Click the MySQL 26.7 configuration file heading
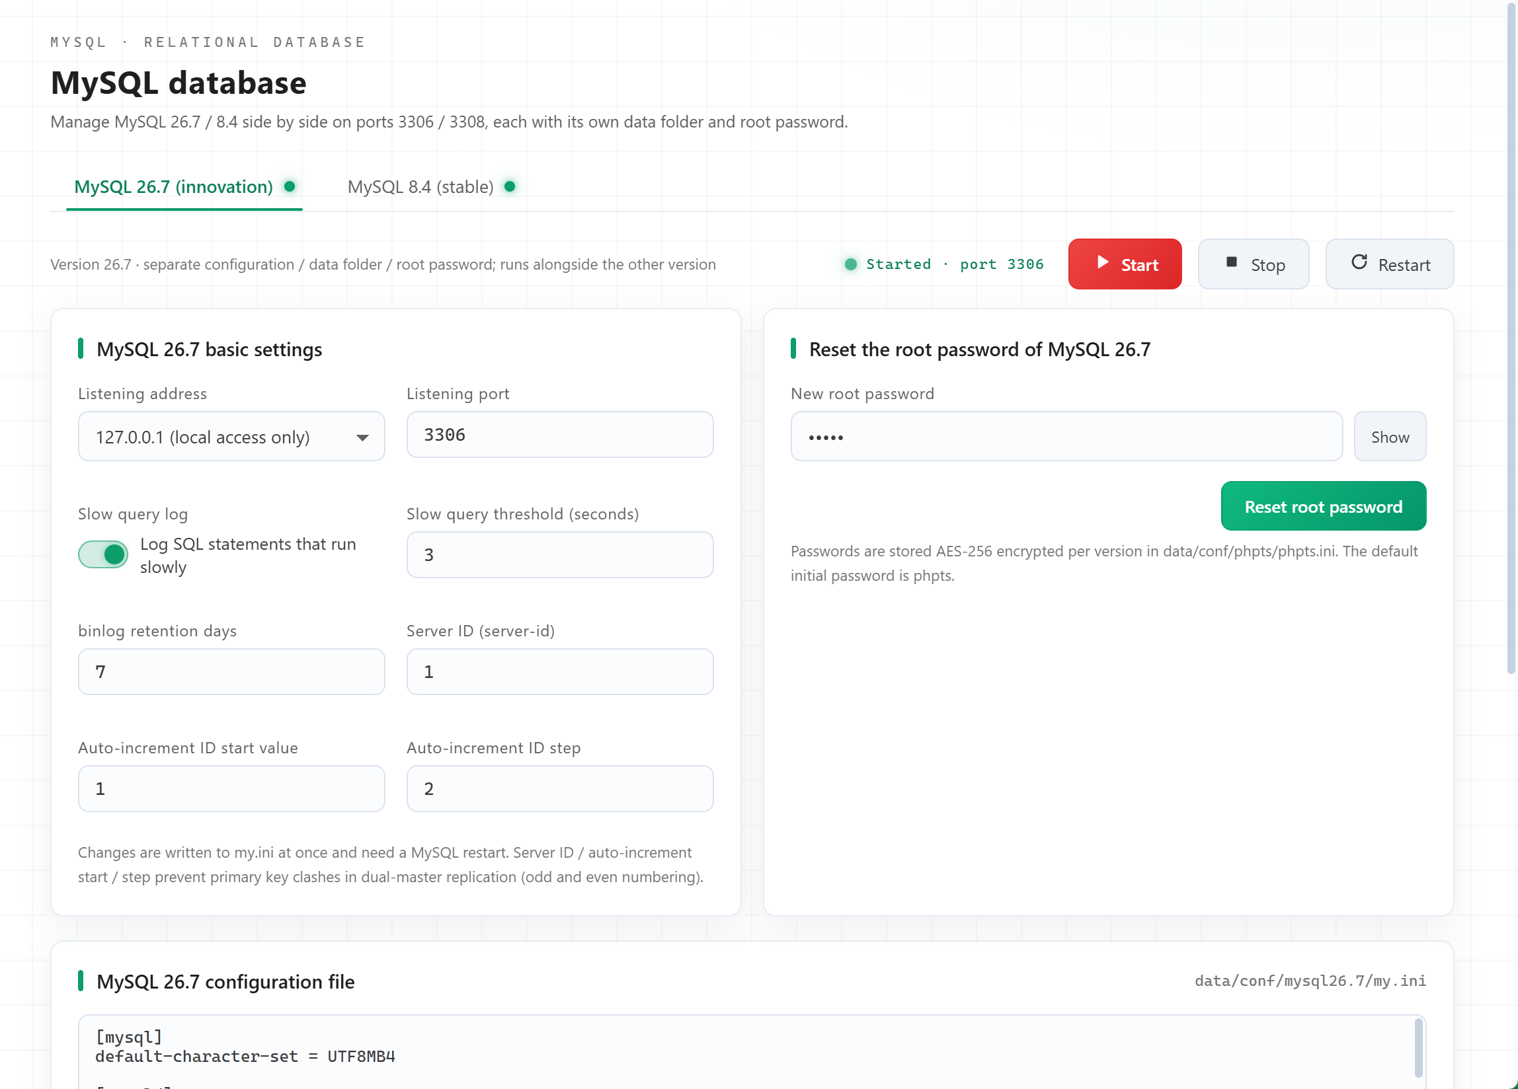Viewport: 1518px width, 1089px height. [x=225, y=981]
